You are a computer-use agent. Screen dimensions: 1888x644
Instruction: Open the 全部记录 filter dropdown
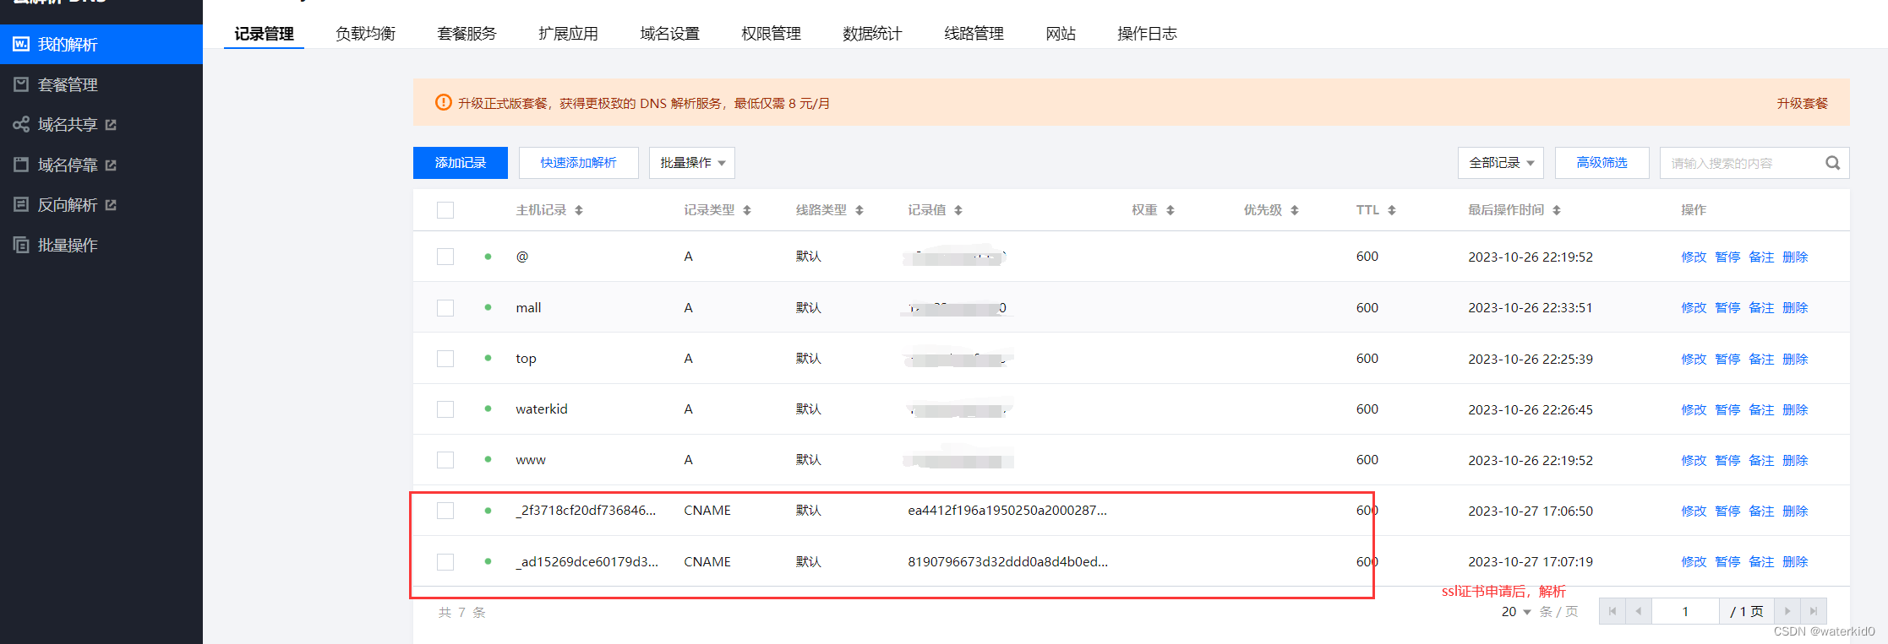(x=1501, y=163)
